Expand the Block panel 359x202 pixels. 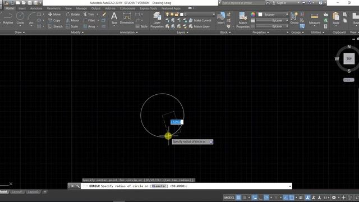225,33
